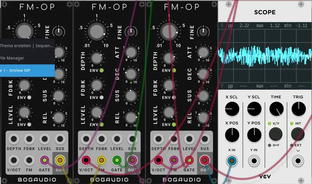Click the FINE knob on first FM-OP
The height and width of the screenshot is (184, 312).
[58, 32]
